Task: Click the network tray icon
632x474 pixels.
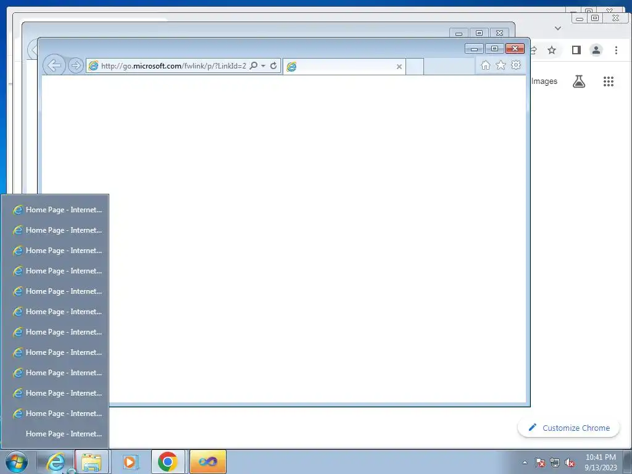Action: [x=555, y=462]
